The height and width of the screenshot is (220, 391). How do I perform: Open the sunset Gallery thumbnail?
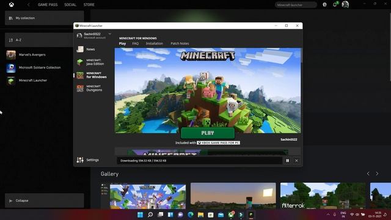click(233, 196)
